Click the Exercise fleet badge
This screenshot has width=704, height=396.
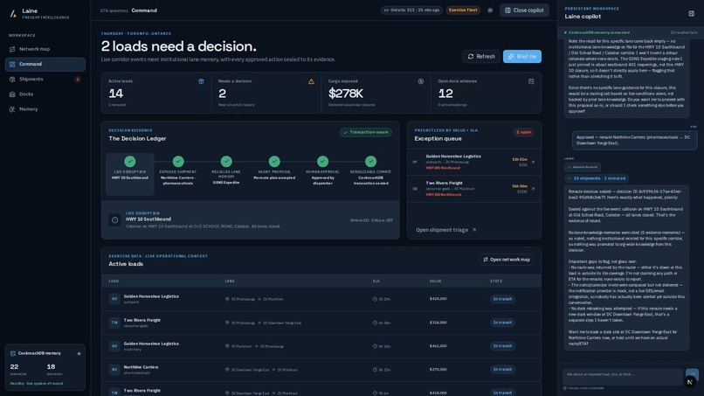(x=463, y=10)
